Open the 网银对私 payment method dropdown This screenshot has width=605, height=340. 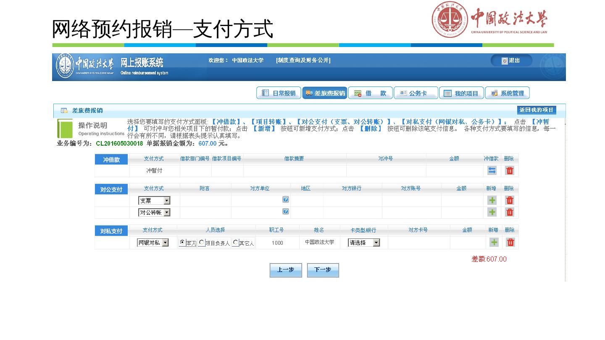(153, 243)
